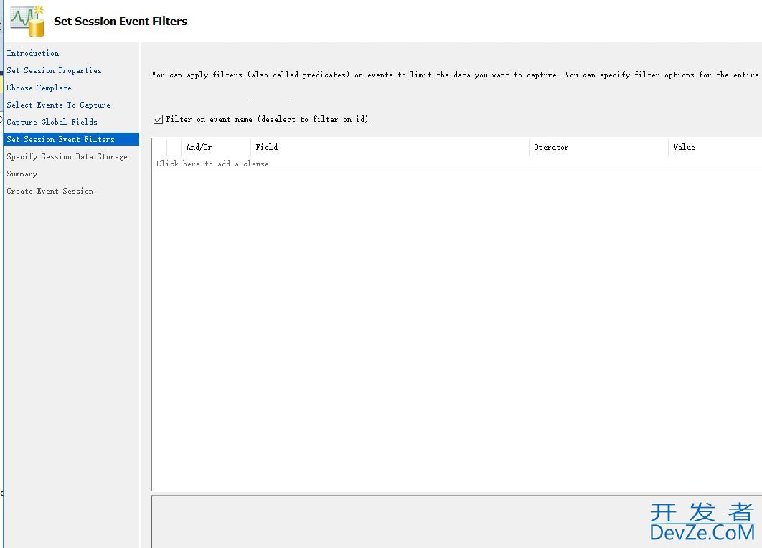Open Capture Global Fields page
This screenshot has height=548, width=762.
[x=52, y=122]
